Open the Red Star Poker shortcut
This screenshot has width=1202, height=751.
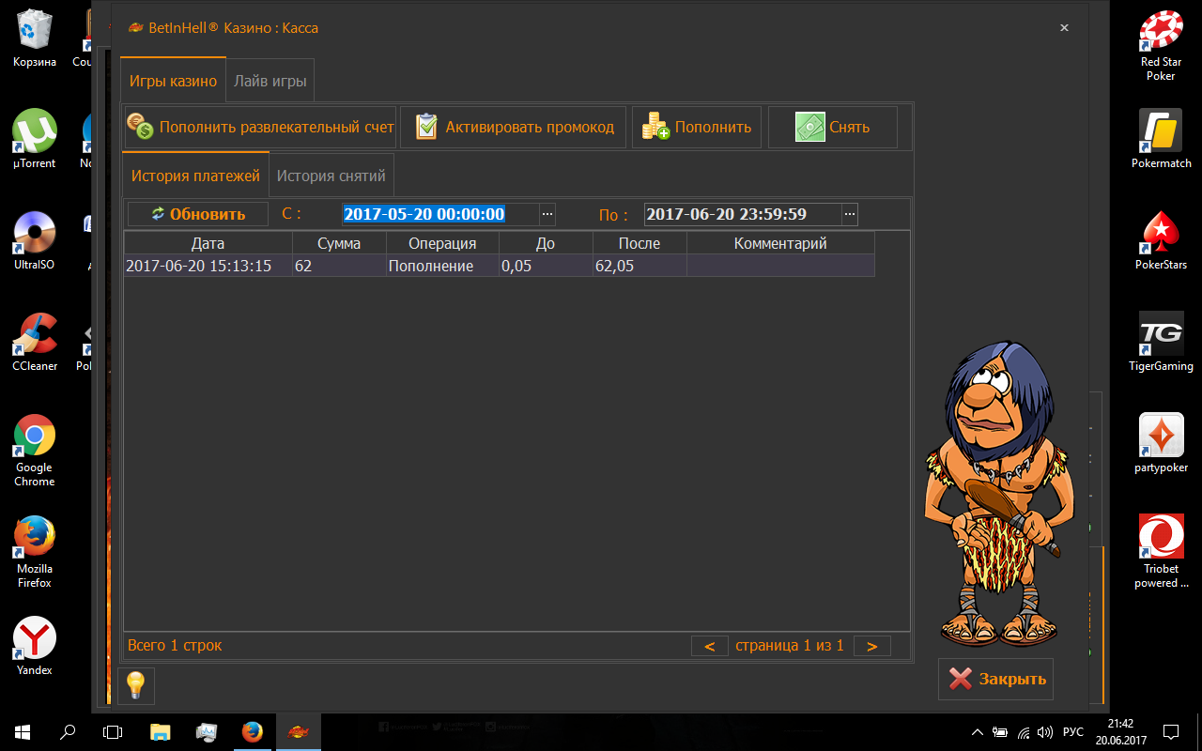click(1161, 34)
